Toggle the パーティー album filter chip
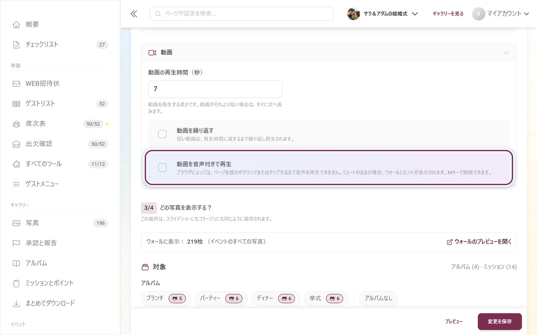537x335 pixels. click(221, 299)
